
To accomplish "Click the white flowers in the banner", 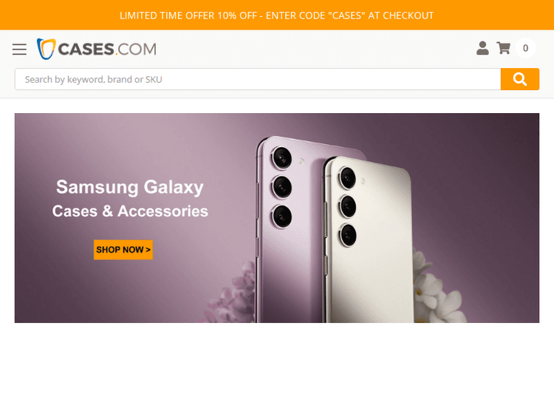I will point(437,290).
